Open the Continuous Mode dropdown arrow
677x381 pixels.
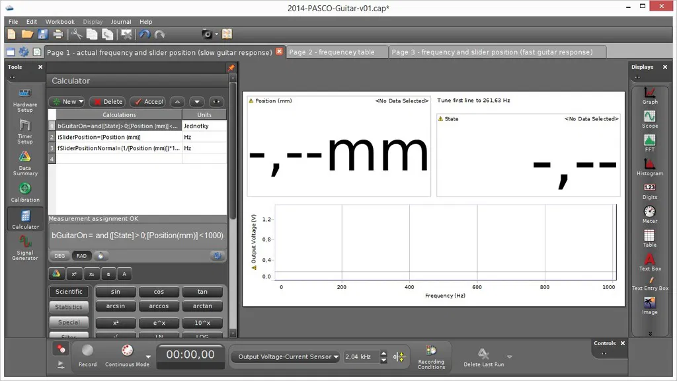click(x=148, y=357)
